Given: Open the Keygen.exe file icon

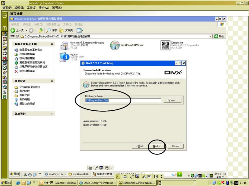Looking at the screenshot, I should (x=166, y=45).
